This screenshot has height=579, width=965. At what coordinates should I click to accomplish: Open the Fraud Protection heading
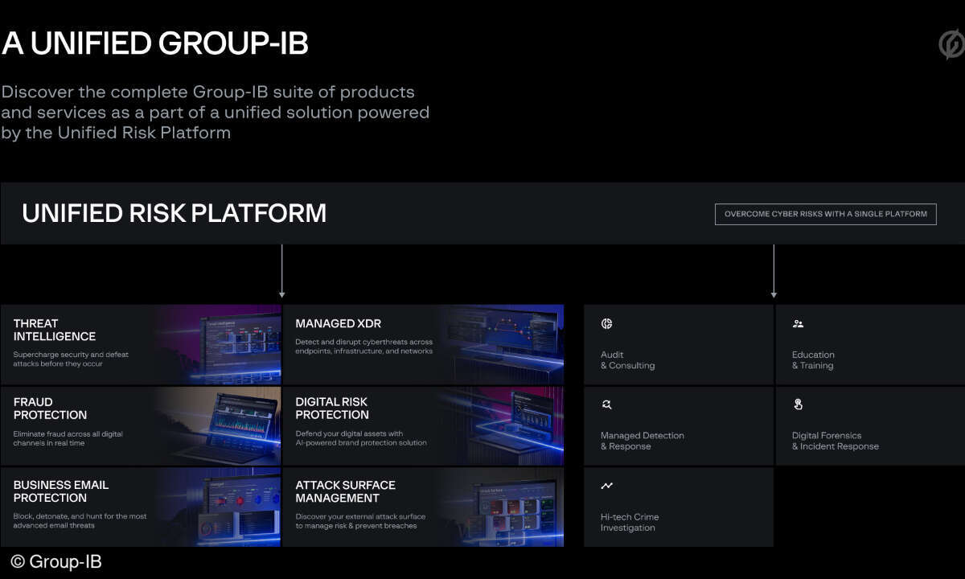(x=50, y=409)
